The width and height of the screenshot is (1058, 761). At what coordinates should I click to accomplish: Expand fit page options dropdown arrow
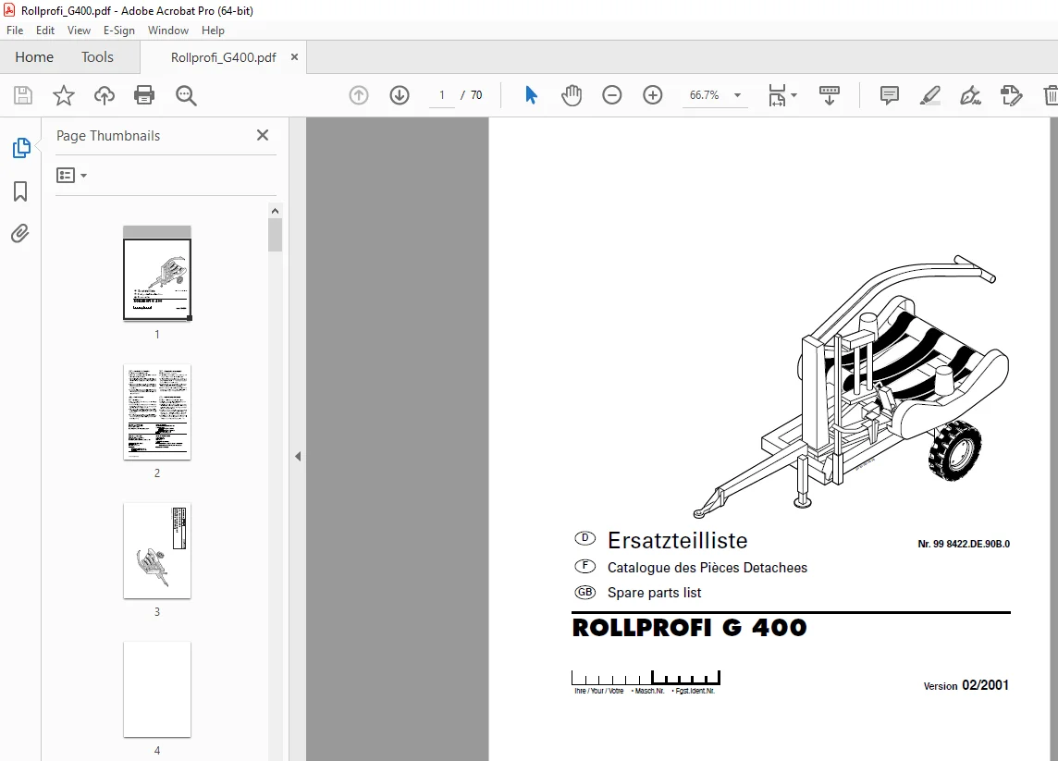pos(793,95)
